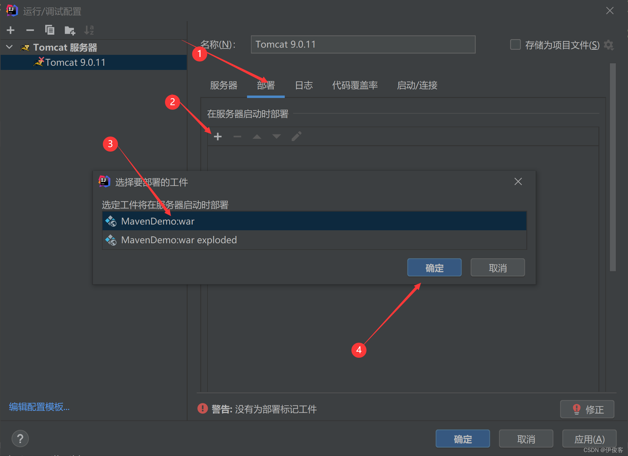628x456 pixels.
Task: Confirm artifact selection with 确定
Action: (x=434, y=268)
